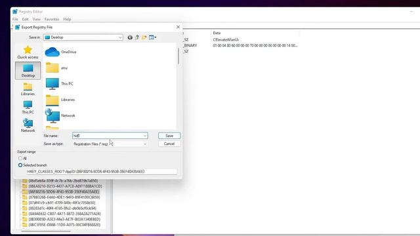
Task: Click the binary data value '01 00 04 80...'
Action: coord(255,45)
